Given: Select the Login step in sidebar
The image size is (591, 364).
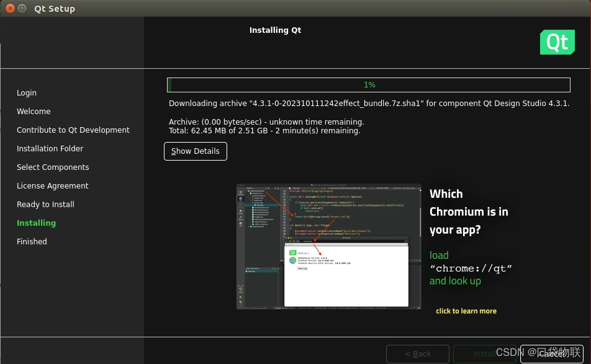Looking at the screenshot, I should click(x=26, y=92).
